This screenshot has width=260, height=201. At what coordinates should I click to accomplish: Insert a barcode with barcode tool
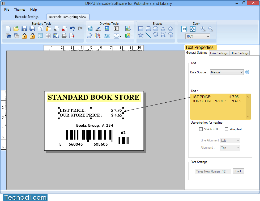point(117,28)
